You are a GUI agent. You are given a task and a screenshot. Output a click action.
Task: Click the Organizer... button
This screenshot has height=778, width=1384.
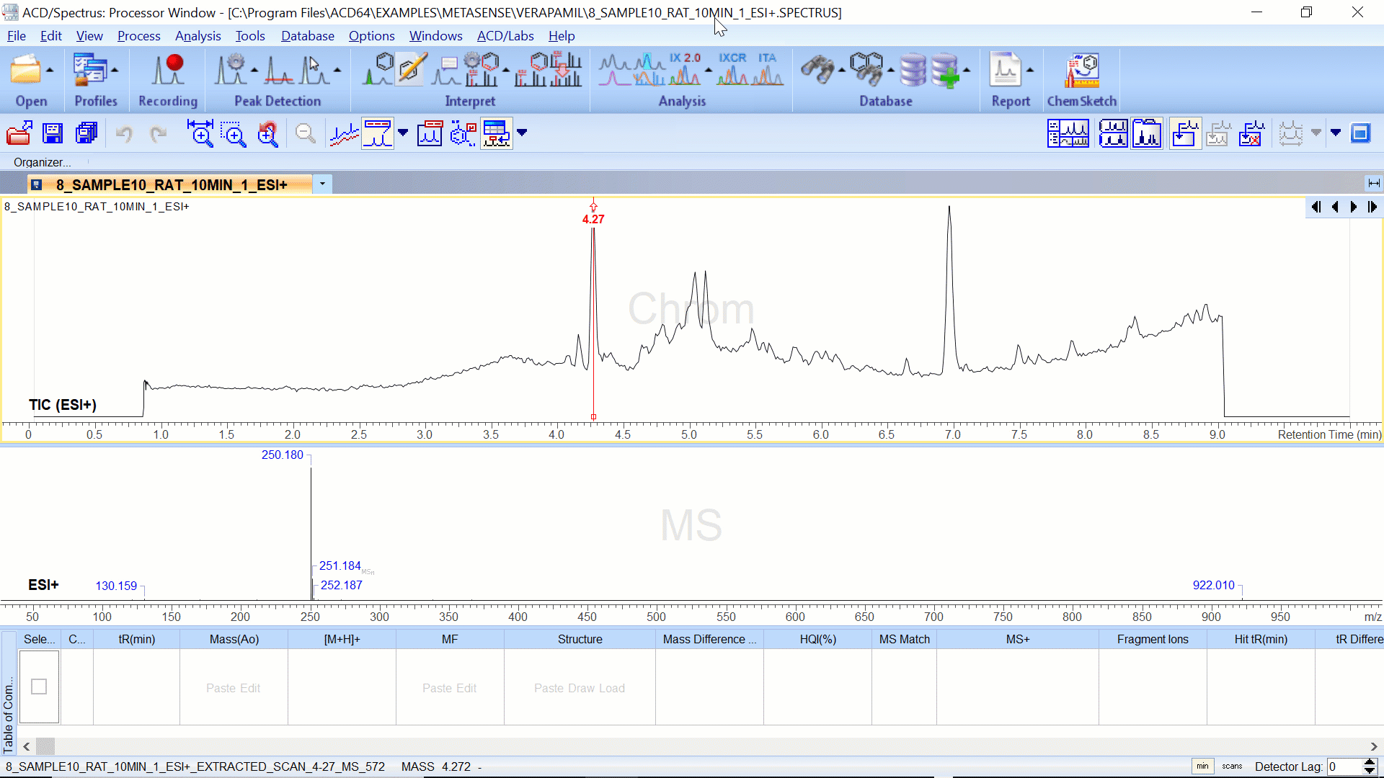pyautogui.click(x=42, y=162)
